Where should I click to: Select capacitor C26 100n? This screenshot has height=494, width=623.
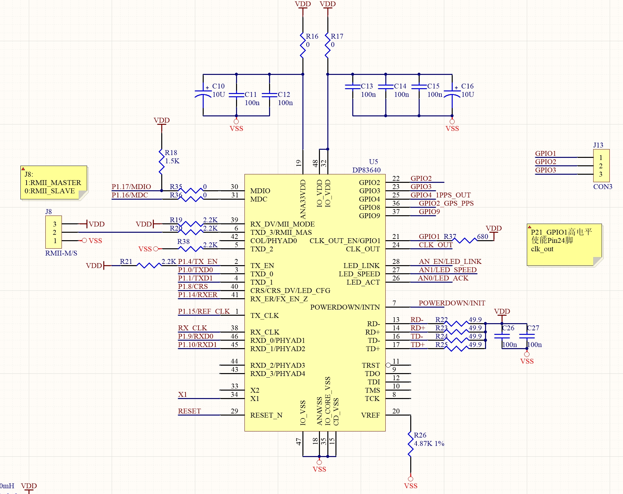pyautogui.click(x=502, y=336)
